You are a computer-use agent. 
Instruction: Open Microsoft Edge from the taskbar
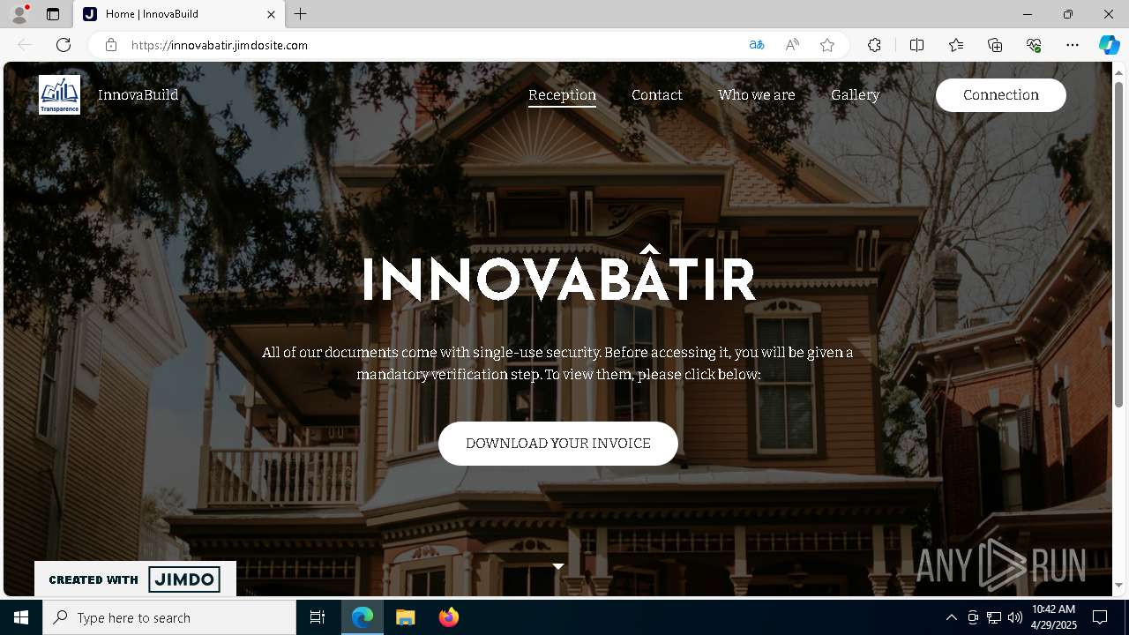[363, 617]
